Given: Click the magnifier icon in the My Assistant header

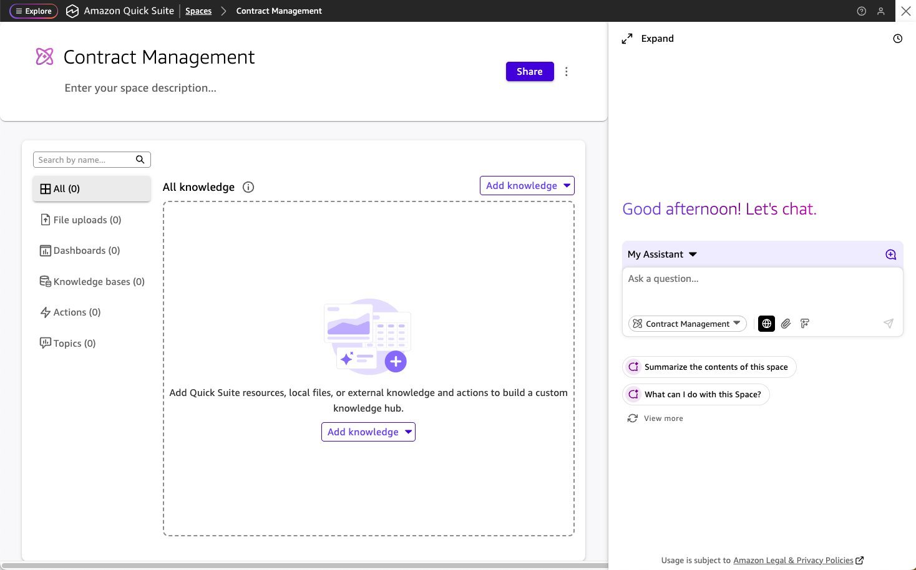Looking at the screenshot, I should (890, 254).
